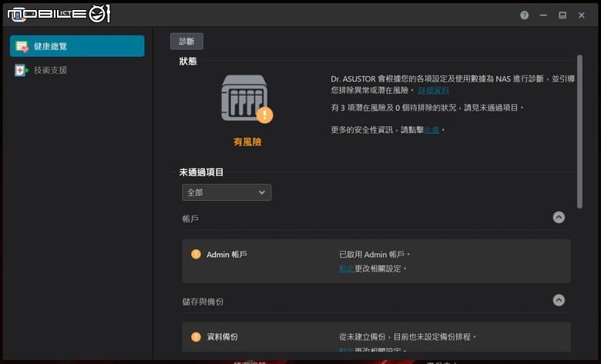Maximize the Dr. ASUSTOR window

(562, 15)
